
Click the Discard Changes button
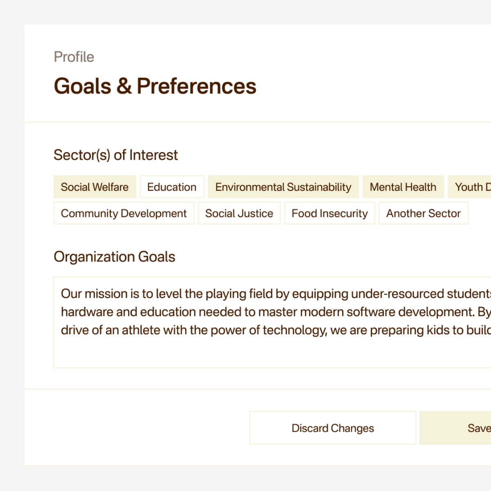333,428
